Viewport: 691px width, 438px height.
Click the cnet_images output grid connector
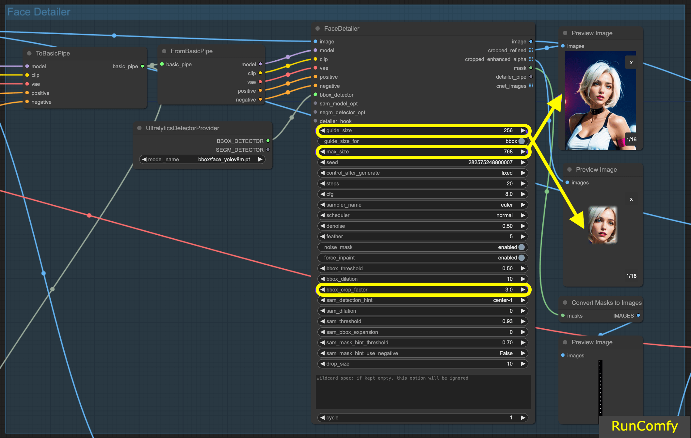531,86
